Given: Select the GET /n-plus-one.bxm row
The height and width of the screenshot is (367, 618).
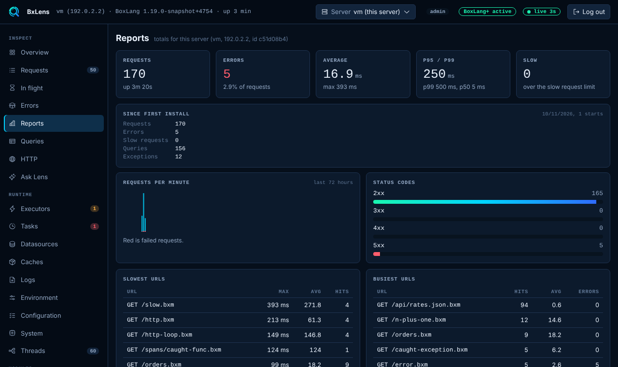Looking at the screenshot, I should pos(488,320).
